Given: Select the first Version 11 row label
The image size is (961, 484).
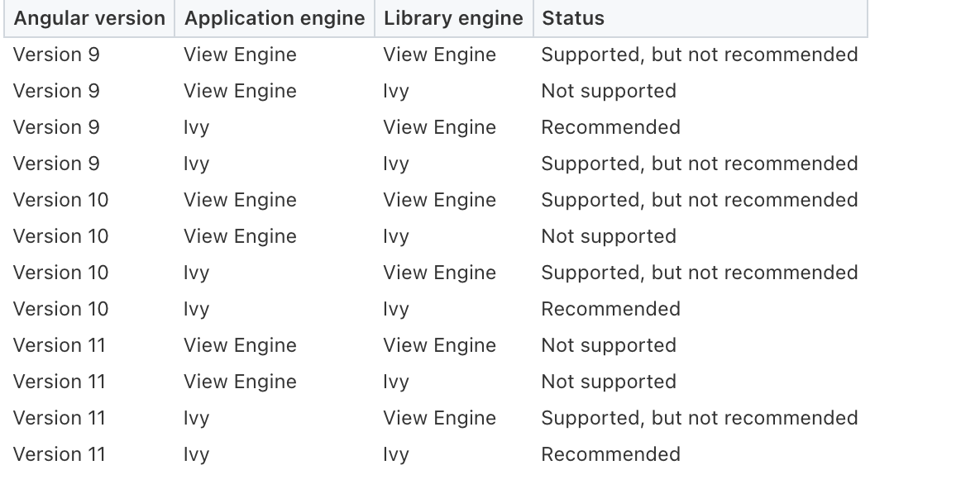Looking at the screenshot, I should (x=59, y=345).
